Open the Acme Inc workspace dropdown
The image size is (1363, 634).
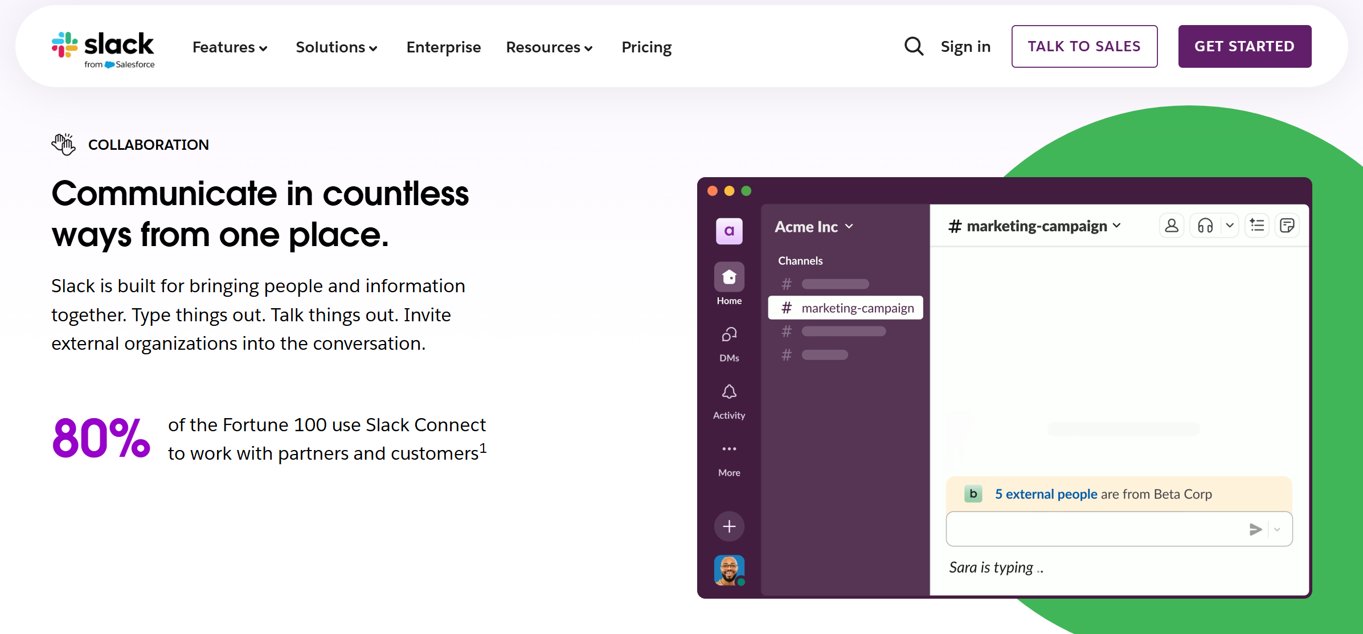pyautogui.click(x=814, y=227)
